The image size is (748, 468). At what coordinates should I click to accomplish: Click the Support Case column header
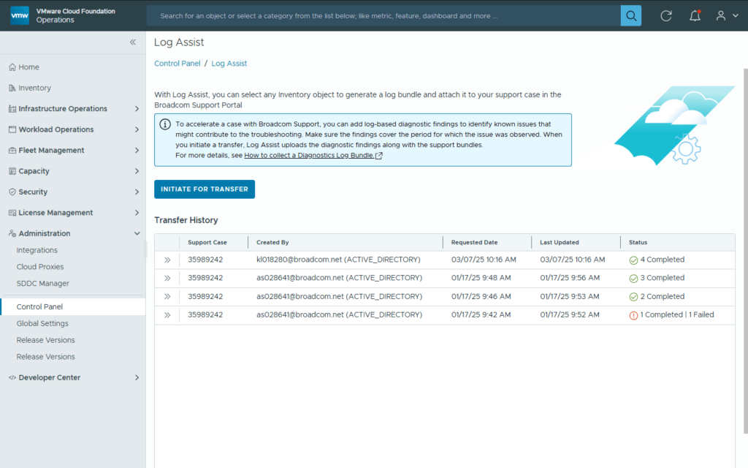click(x=207, y=243)
